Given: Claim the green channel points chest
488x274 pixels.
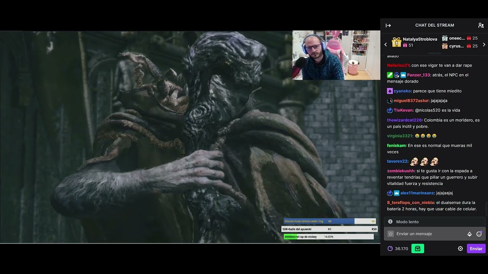Looking at the screenshot, I should tap(417, 249).
